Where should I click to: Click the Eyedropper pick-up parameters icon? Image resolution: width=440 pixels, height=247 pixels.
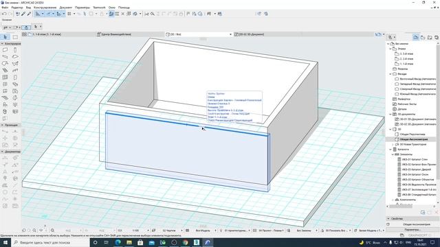(x=23, y=14)
